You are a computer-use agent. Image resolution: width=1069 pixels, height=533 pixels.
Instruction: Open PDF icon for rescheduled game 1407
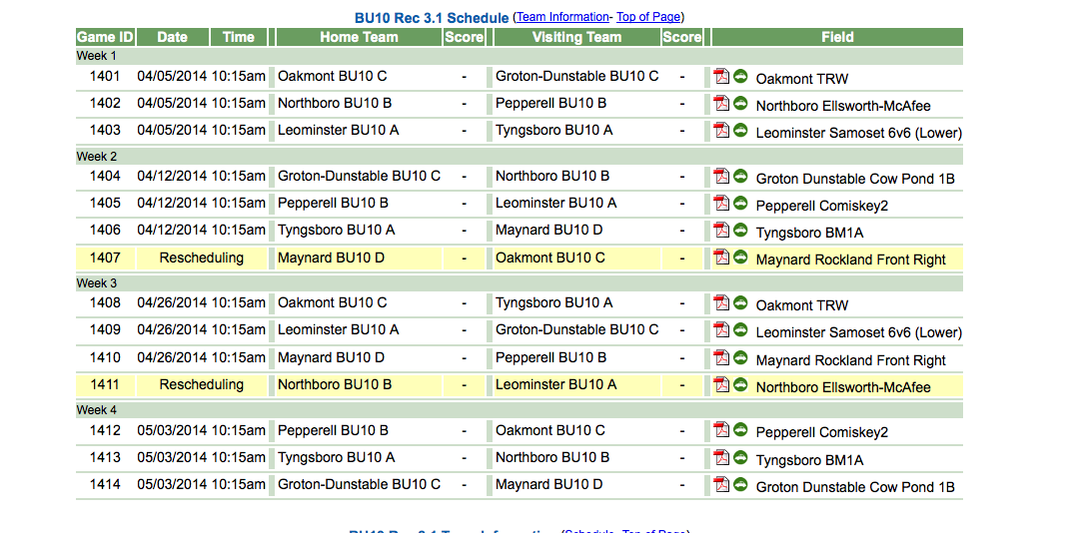(x=721, y=257)
